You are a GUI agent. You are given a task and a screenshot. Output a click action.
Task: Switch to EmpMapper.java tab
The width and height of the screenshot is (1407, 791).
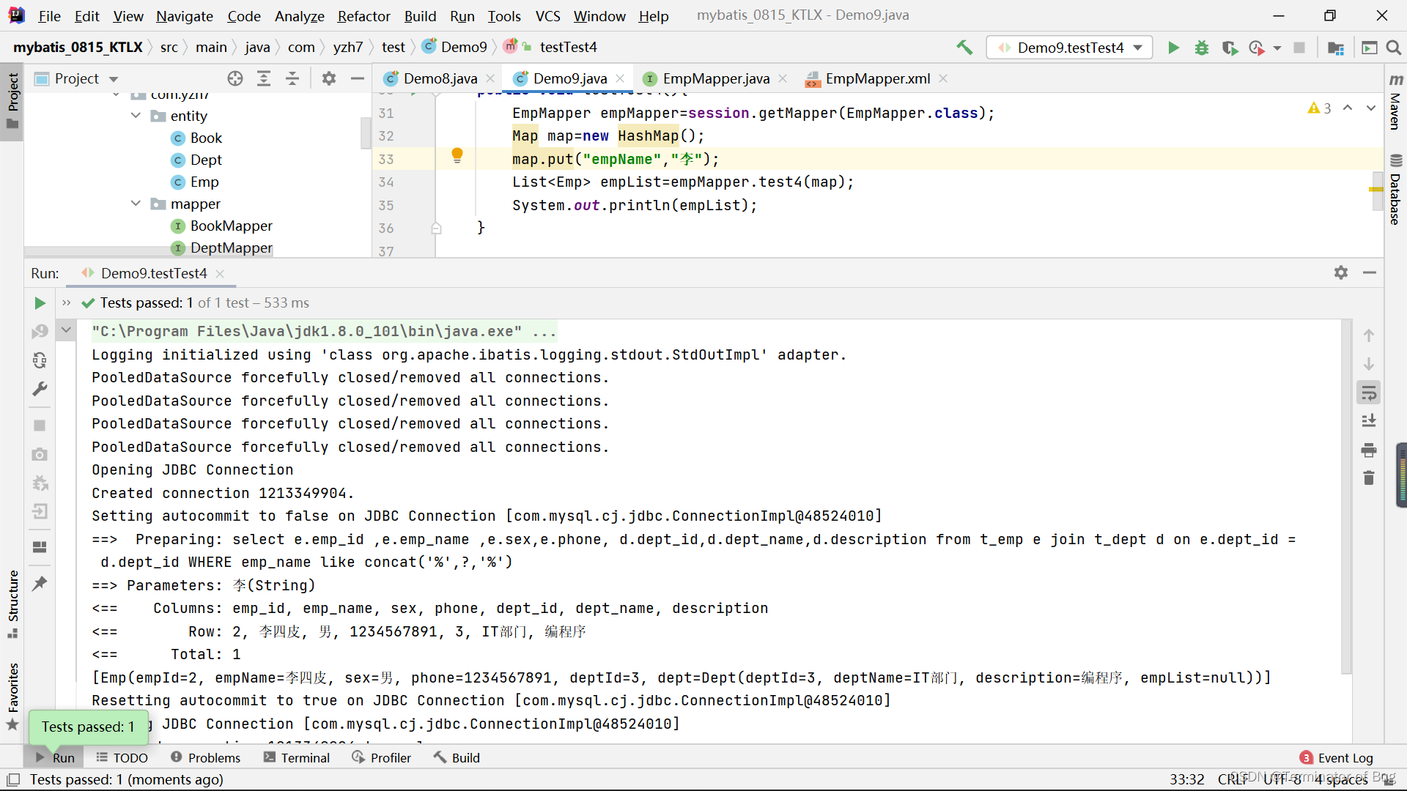point(715,78)
